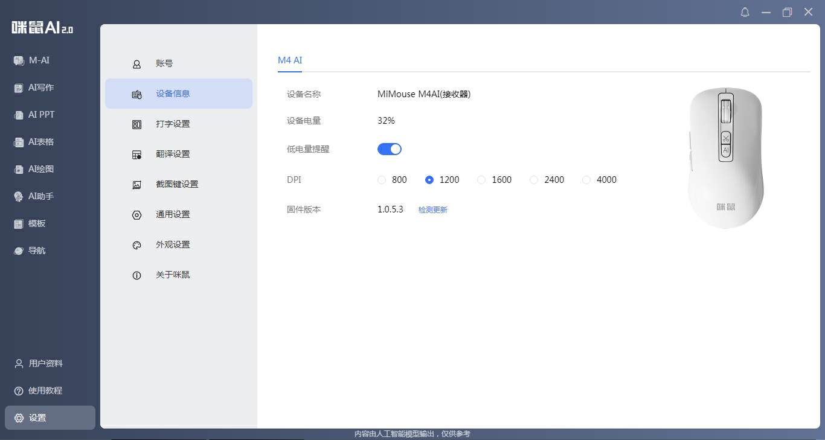This screenshot has height=440, width=825.
Task: Switch to the M4 AI tab
Action: click(x=290, y=60)
